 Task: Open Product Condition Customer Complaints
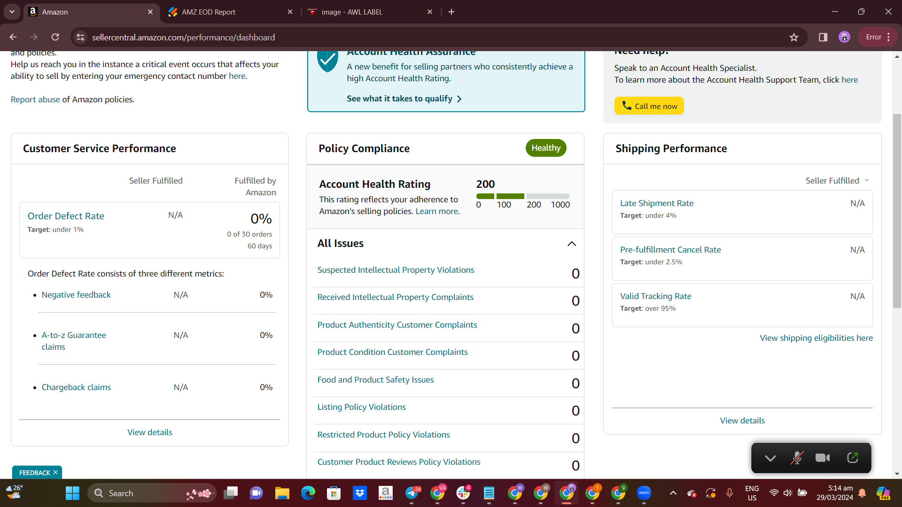[392, 352]
